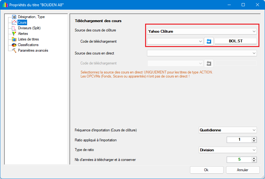The image size is (265, 179).
Task: Click the 'Fréquence d'importation (Cours de clôture)' label
Action: [106, 130]
